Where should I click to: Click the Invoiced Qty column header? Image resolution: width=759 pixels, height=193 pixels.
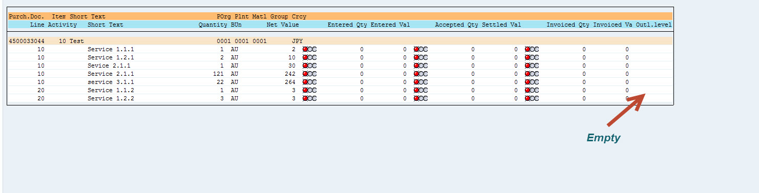pos(568,25)
